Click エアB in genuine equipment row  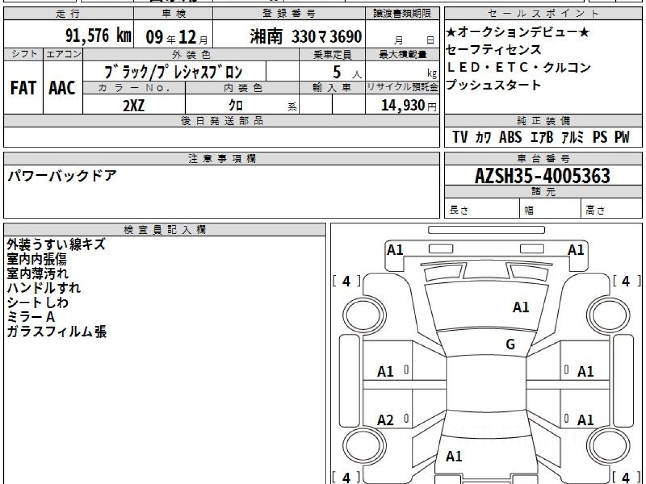coord(542,137)
